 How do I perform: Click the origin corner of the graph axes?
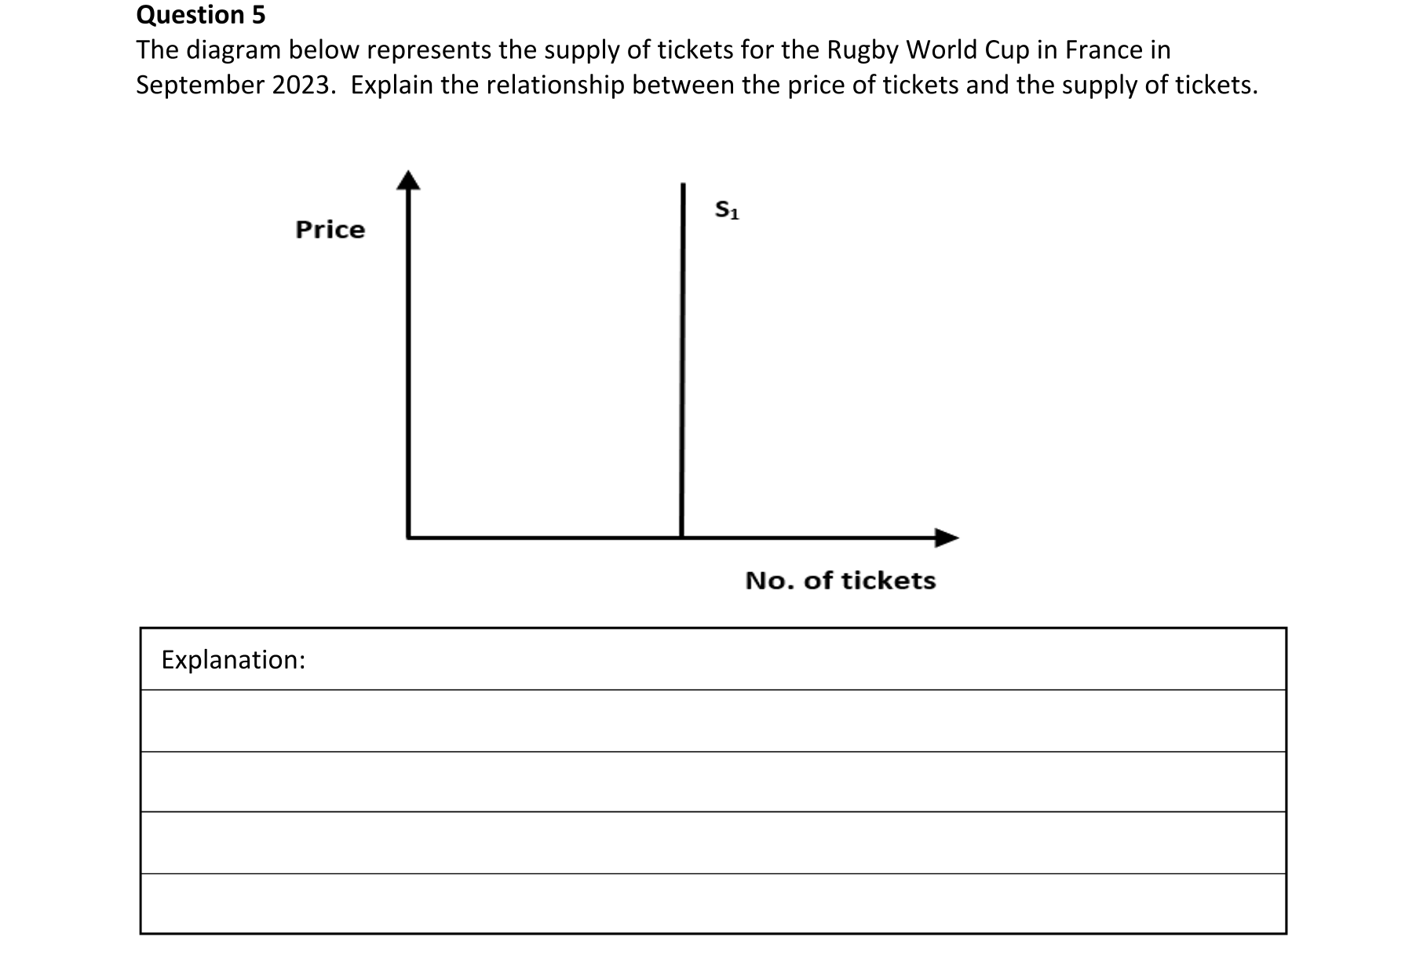pyautogui.click(x=409, y=538)
